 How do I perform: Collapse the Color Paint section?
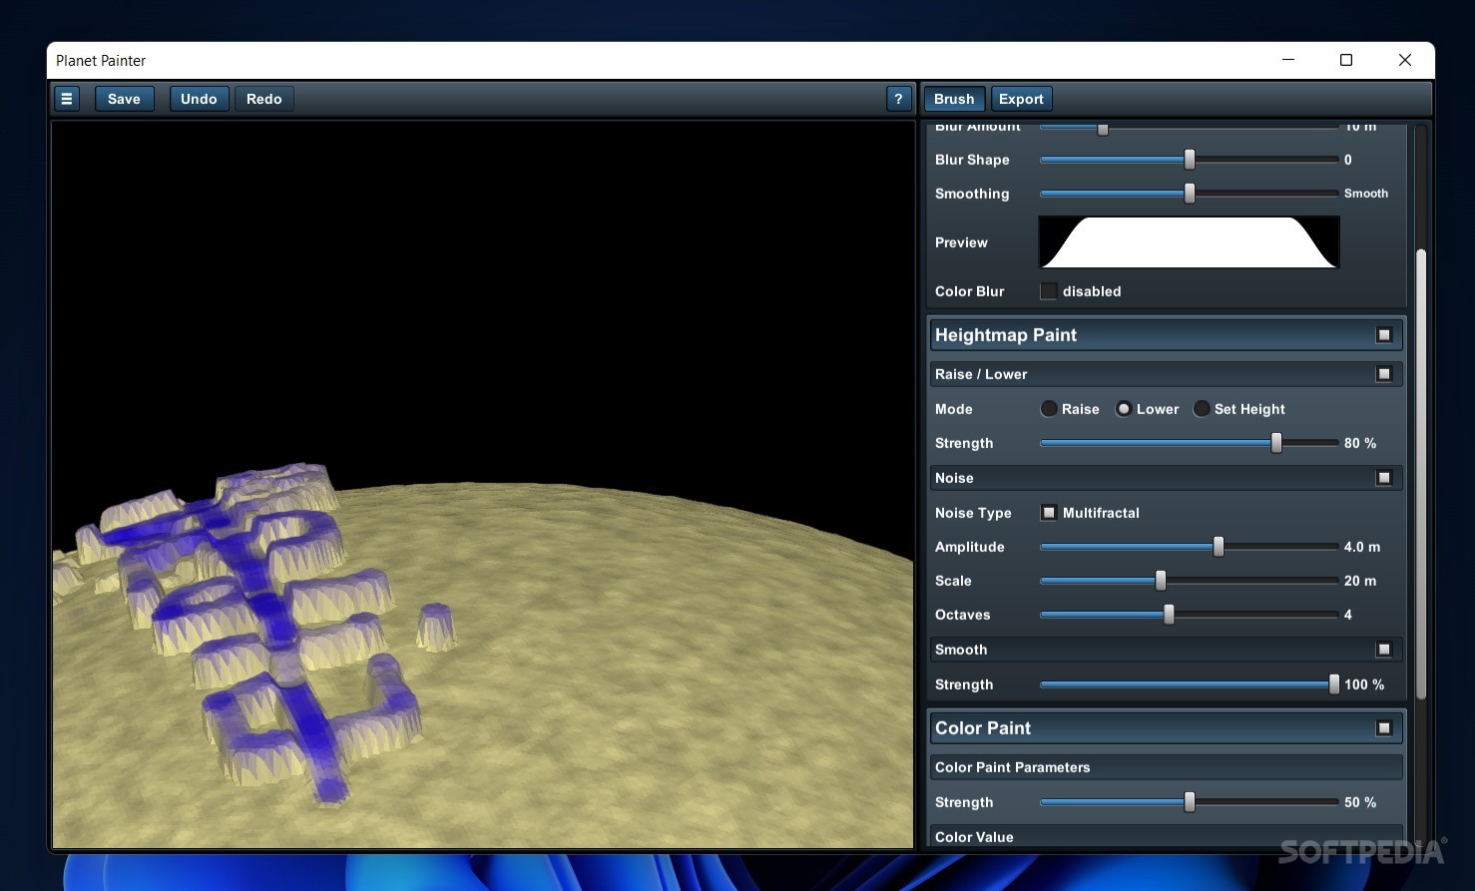tap(1384, 728)
